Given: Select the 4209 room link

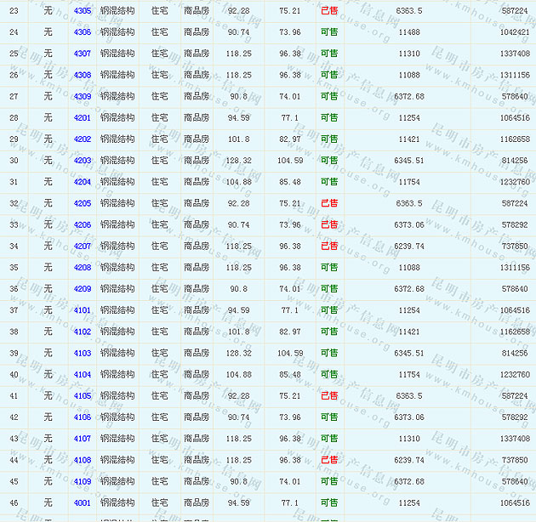Looking at the screenshot, I should [x=83, y=289].
